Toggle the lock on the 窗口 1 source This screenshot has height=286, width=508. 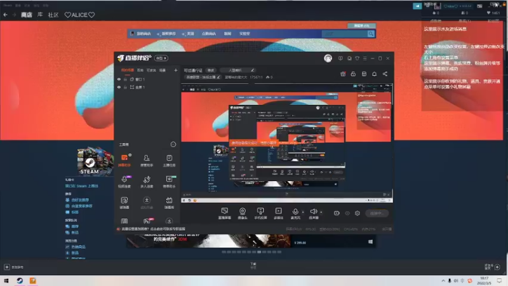(125, 79)
